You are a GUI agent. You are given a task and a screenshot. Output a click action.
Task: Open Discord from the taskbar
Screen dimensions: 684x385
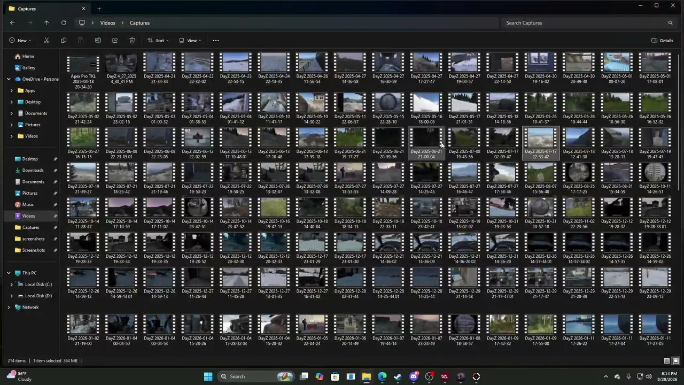pyautogui.click(x=414, y=376)
